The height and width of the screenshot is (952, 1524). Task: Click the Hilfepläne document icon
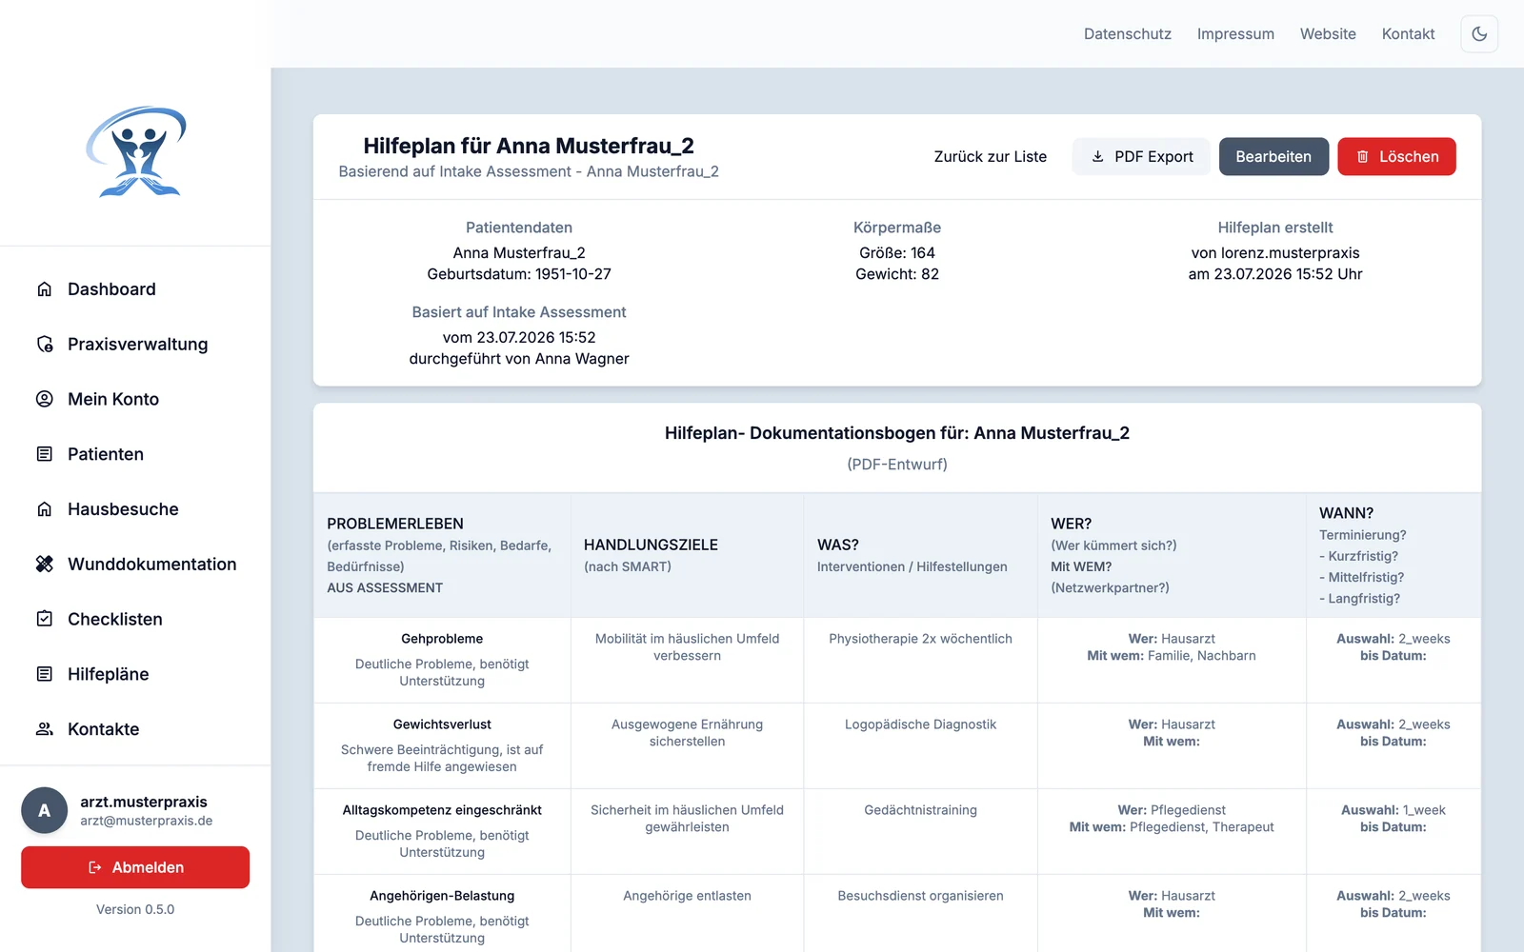[44, 674]
